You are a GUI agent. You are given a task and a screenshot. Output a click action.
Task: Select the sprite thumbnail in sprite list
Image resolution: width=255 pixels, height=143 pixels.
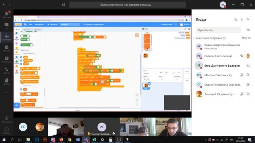(146, 86)
